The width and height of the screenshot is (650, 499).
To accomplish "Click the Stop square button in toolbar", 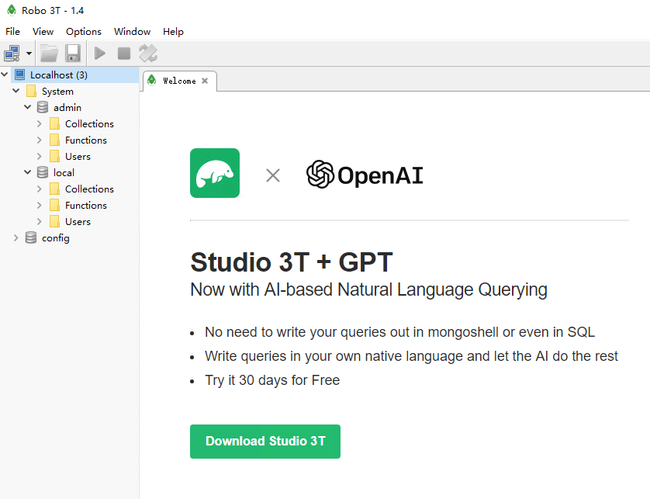I will click(x=124, y=54).
